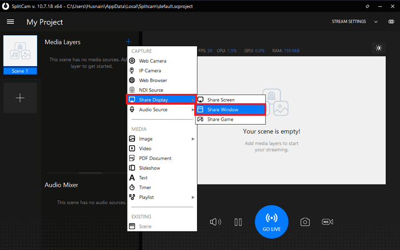Screen dimensions: 400x250
Task: Click the FPS 30 status readout
Action: tap(205, 51)
